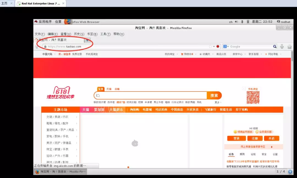Open the GNOME volume speaker icon
The image size is (297, 178).
pyautogui.click(x=237, y=22)
